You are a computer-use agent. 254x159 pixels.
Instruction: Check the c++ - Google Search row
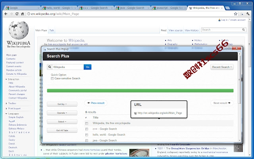click(x=87, y=129)
